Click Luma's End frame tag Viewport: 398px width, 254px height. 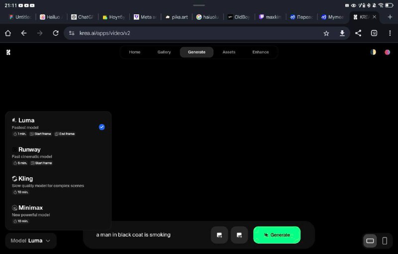pyautogui.click(x=65, y=134)
